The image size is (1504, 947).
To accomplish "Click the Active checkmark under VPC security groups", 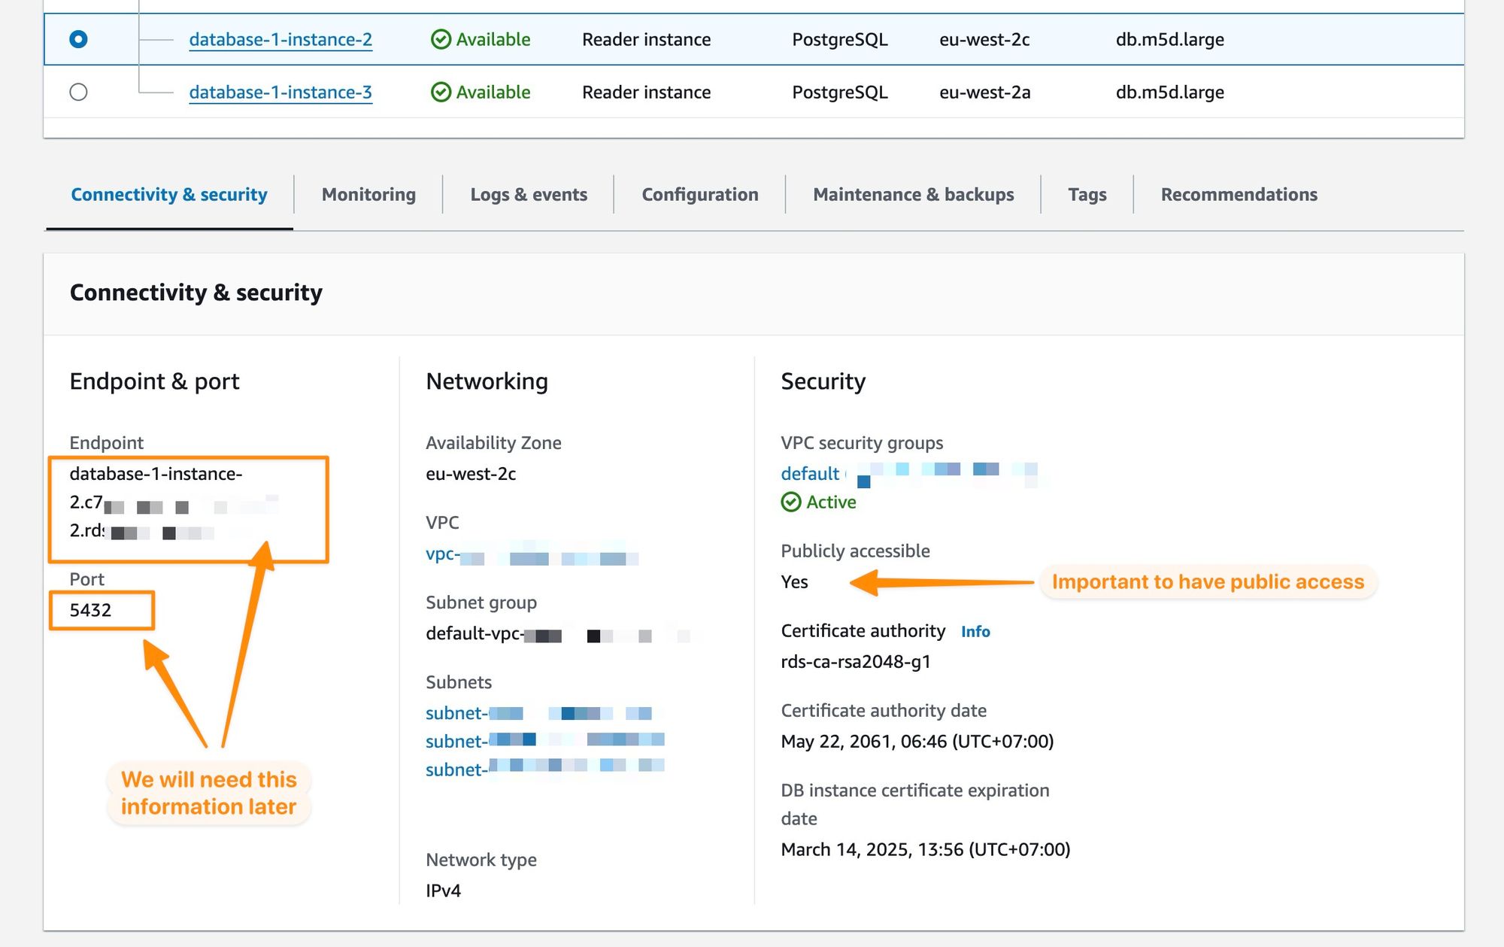I will click(791, 502).
